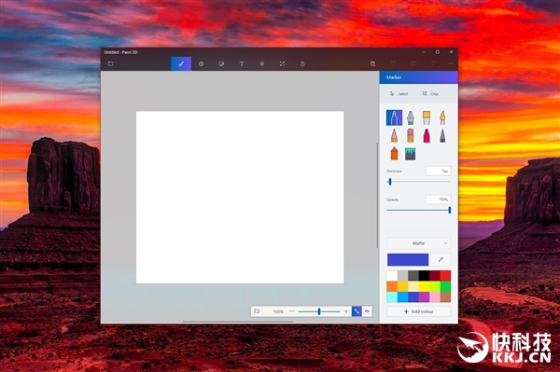Click the zoom out minus button
Screen dimensions: 560x372
click(292, 311)
